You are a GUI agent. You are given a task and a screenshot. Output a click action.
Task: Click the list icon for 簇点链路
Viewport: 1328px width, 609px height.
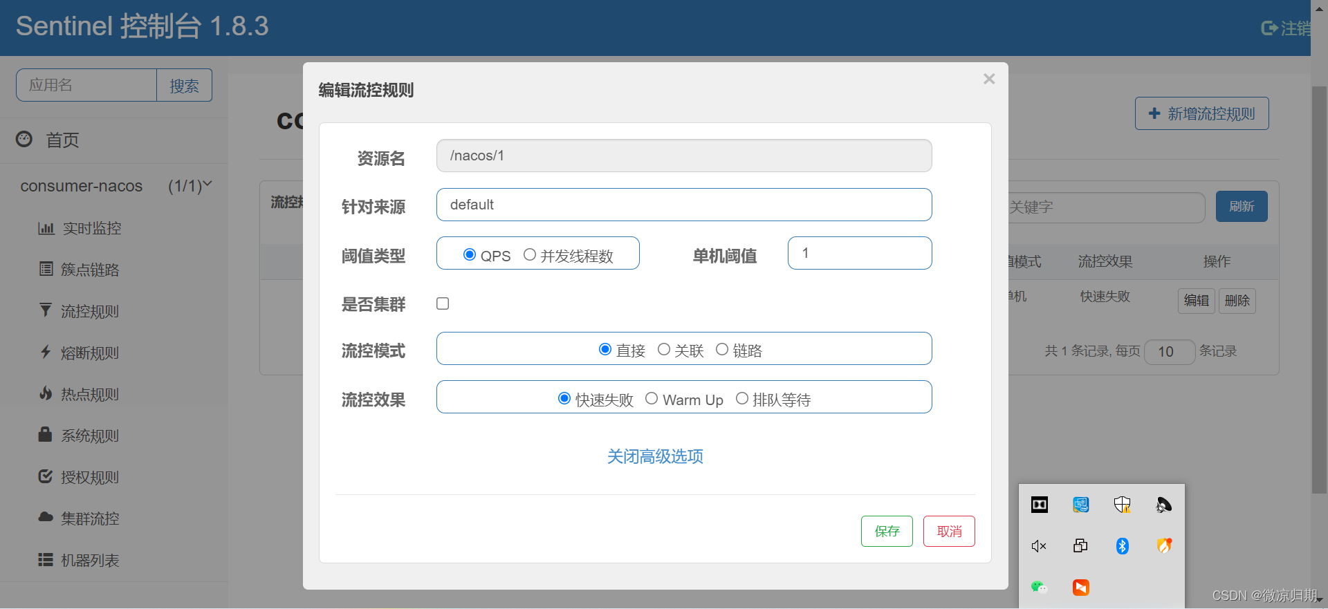pyautogui.click(x=46, y=269)
